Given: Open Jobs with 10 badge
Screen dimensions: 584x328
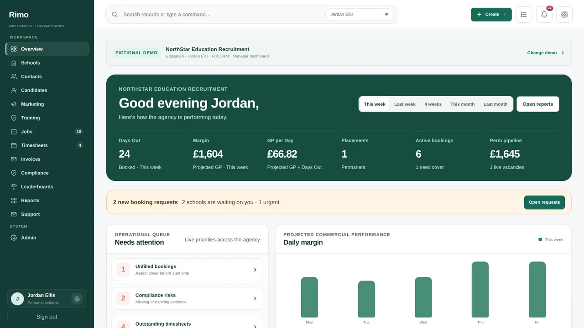Looking at the screenshot, I should click(47, 132).
